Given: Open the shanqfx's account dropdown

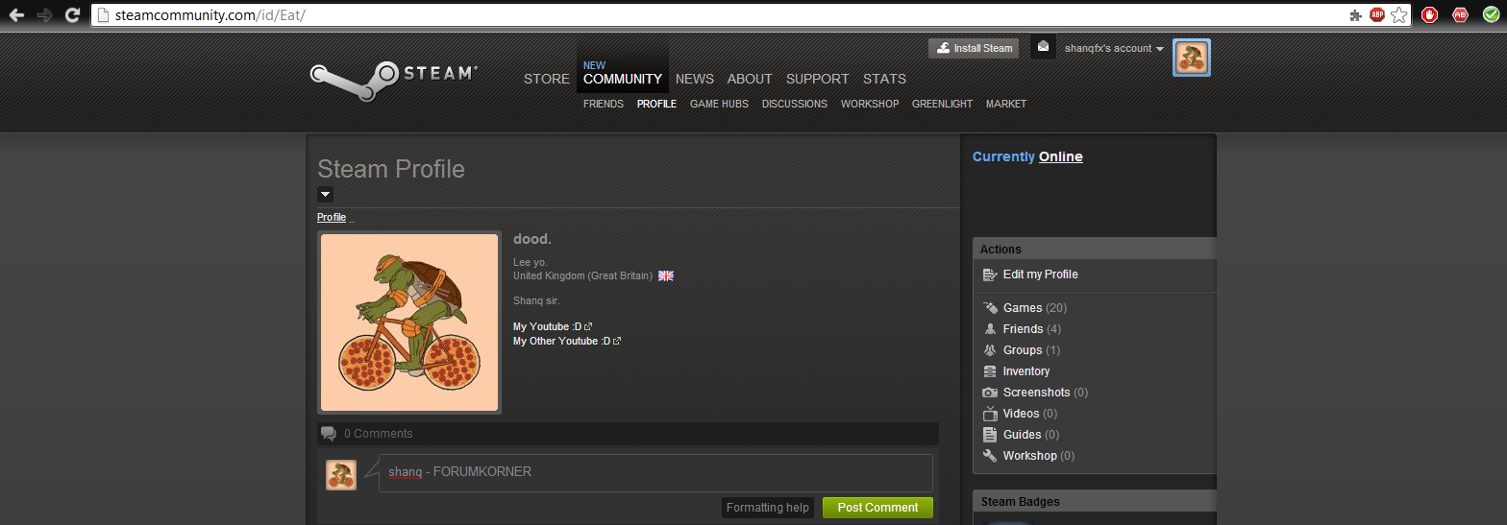Looking at the screenshot, I should pyautogui.click(x=1114, y=48).
